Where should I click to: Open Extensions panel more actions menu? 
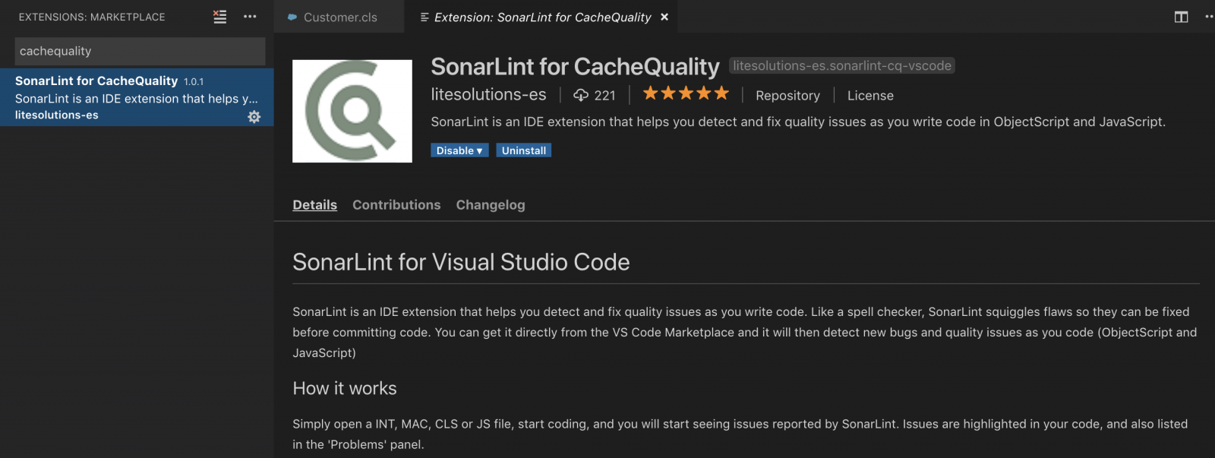(250, 17)
